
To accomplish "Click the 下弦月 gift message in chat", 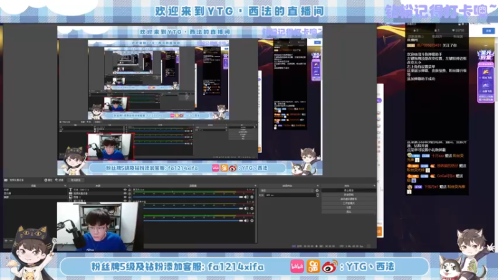I will point(436,189).
